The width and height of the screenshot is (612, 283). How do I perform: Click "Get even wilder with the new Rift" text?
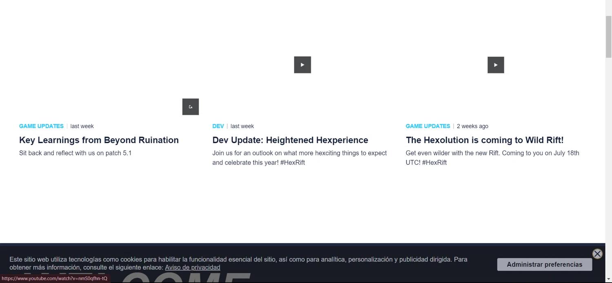pyautogui.click(x=492, y=158)
